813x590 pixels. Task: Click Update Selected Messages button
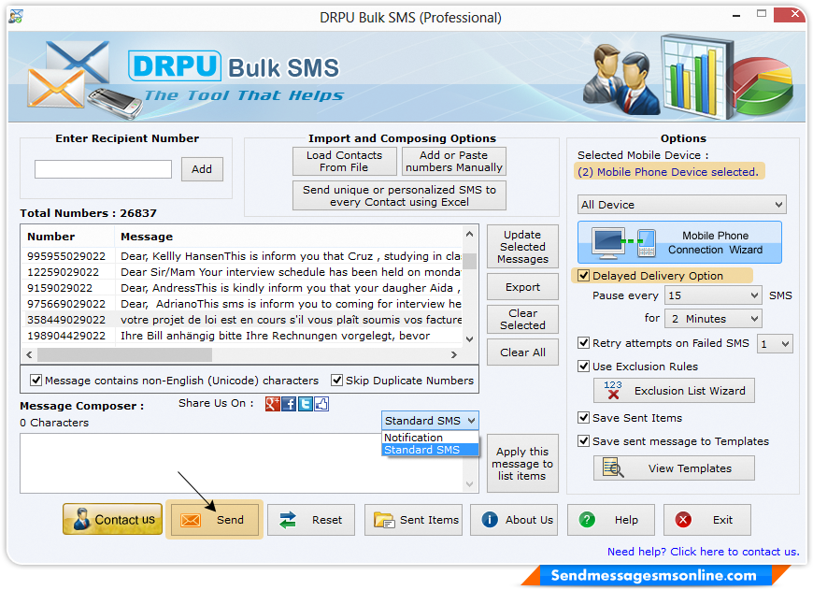(522, 247)
